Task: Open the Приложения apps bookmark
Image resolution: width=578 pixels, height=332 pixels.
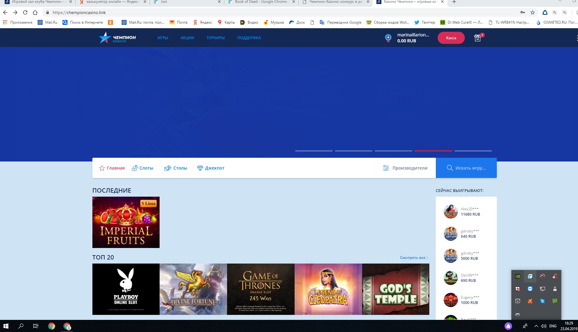Action: pyautogui.click(x=17, y=22)
